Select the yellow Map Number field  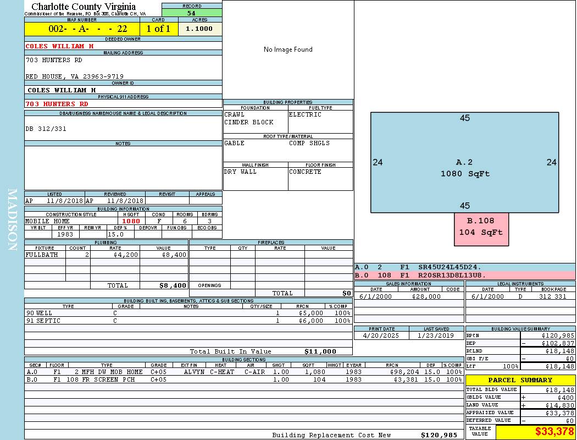tap(82, 29)
